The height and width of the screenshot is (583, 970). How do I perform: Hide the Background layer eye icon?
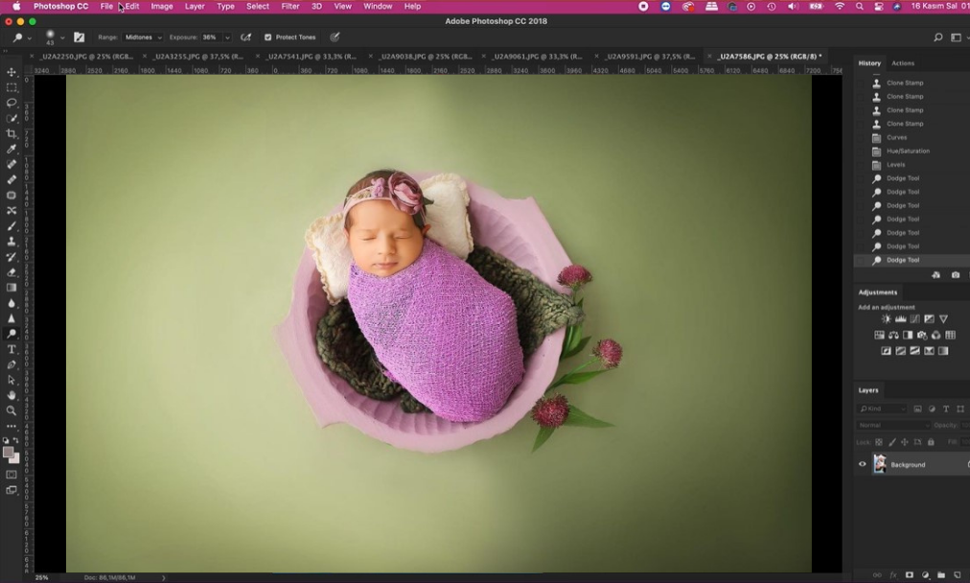(863, 464)
